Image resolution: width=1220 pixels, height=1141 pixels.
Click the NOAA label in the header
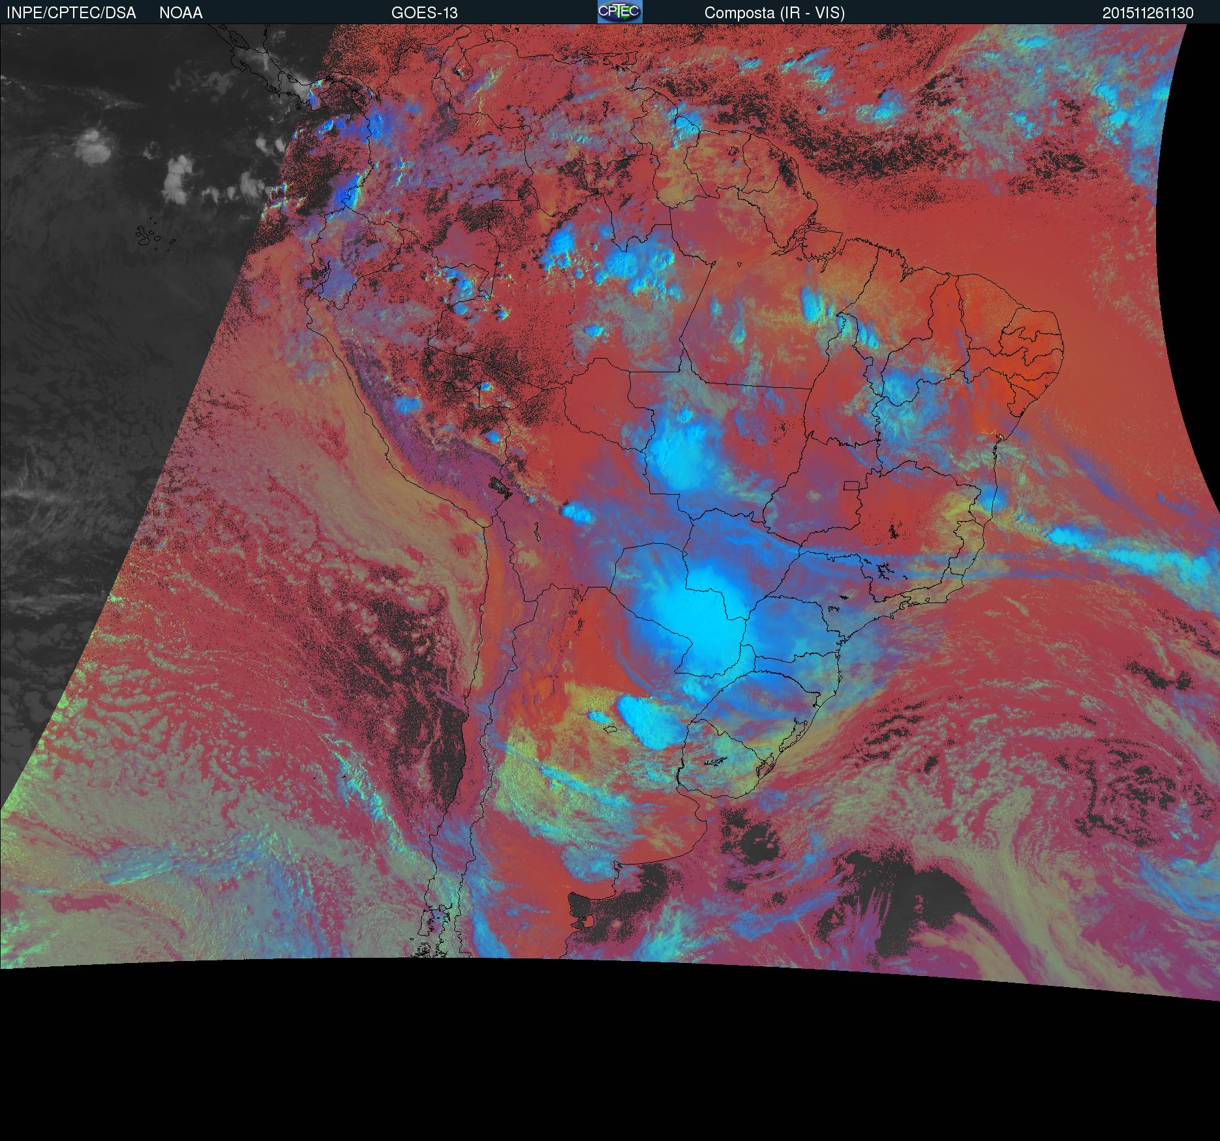coord(181,13)
